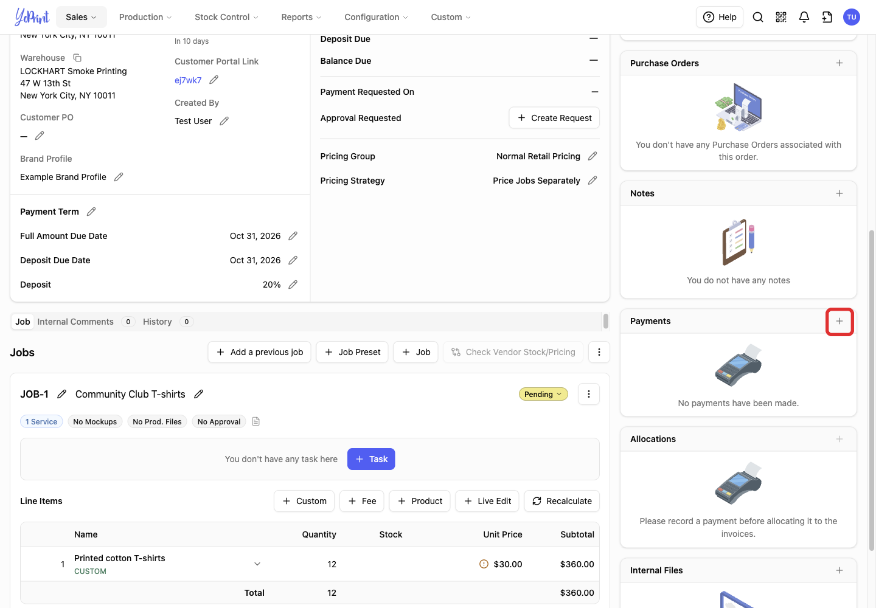Open the Sales dropdown menu
876x608 pixels.
[82, 17]
